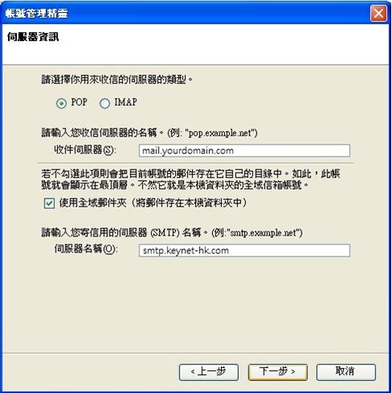The height and width of the screenshot is (393, 392).
Task: Click the 使用全域郵件夾 checkbox label text
Action: 152,203
